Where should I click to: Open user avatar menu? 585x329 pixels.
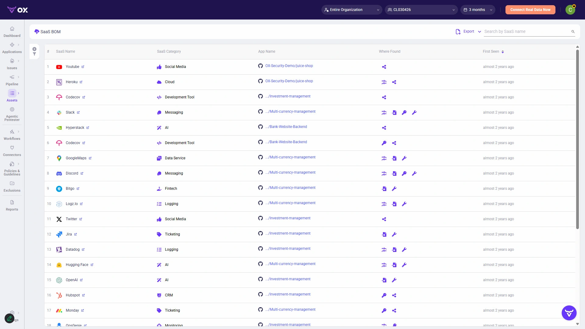[x=570, y=10]
